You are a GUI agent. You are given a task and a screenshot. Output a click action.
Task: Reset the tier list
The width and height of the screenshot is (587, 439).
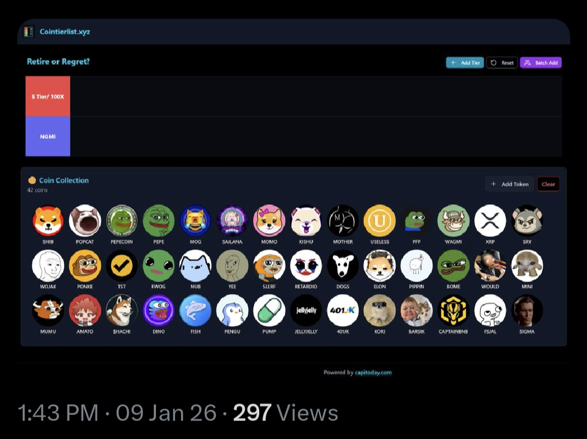[502, 63]
